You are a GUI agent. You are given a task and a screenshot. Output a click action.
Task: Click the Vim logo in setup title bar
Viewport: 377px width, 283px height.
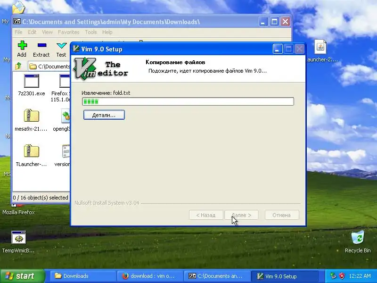pos(76,49)
